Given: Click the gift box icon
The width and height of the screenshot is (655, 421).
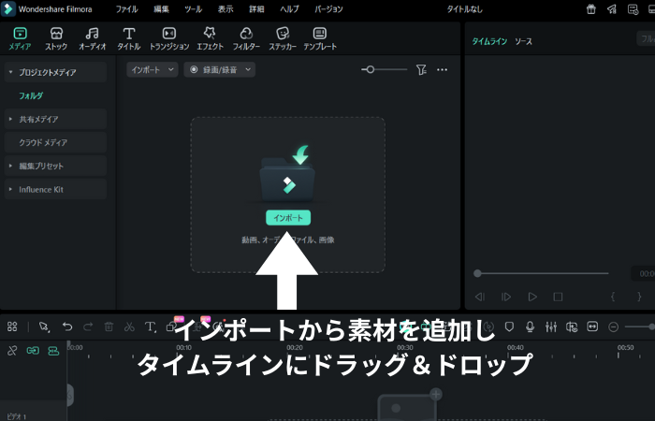Looking at the screenshot, I should (x=590, y=9).
